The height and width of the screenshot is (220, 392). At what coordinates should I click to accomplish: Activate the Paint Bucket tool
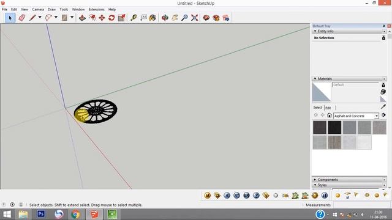pos(153,18)
